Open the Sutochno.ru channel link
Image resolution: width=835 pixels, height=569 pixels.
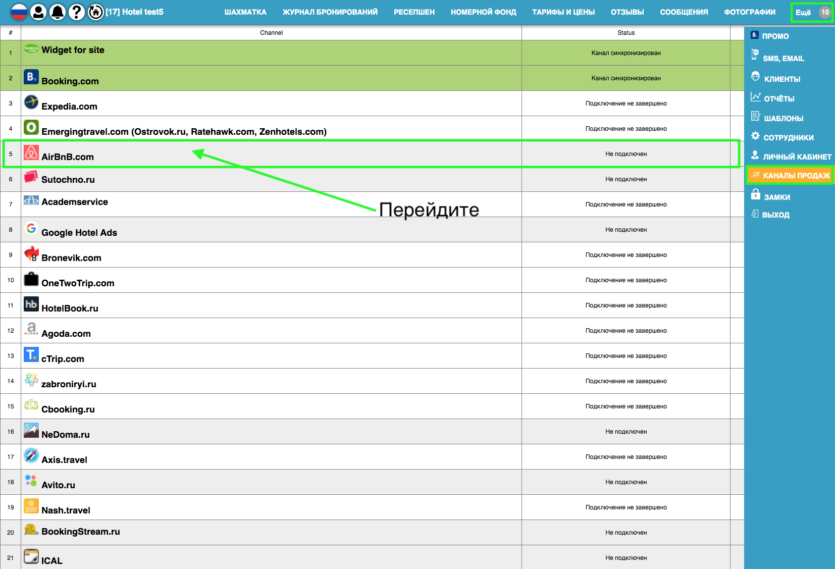click(x=68, y=180)
